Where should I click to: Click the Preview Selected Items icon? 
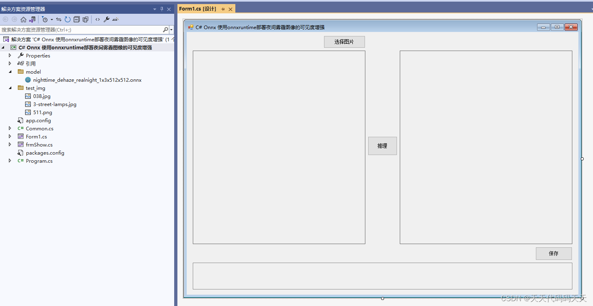[x=115, y=19]
